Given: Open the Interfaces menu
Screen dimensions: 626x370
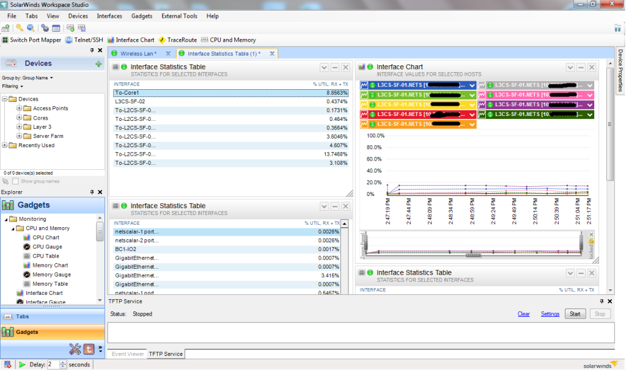Looking at the screenshot, I should [109, 16].
